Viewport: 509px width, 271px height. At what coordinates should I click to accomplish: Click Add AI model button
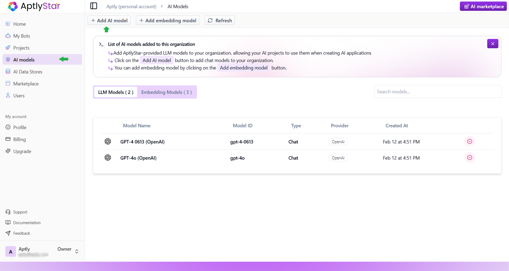pos(109,20)
